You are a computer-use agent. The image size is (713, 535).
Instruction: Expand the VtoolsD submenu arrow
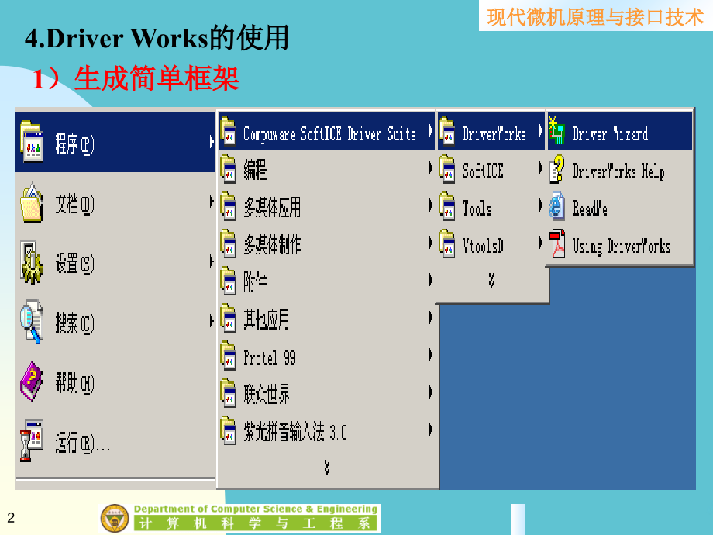540,243
